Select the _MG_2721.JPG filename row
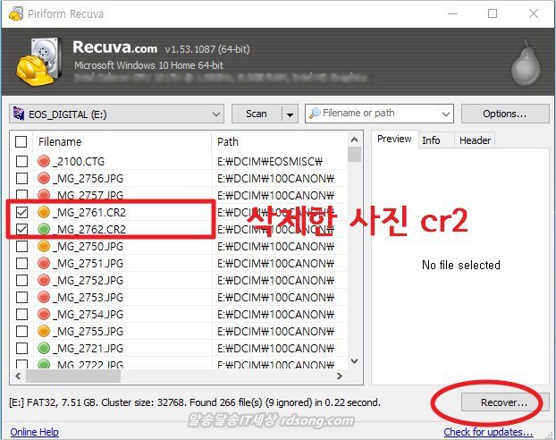The image size is (556, 440). (88, 348)
